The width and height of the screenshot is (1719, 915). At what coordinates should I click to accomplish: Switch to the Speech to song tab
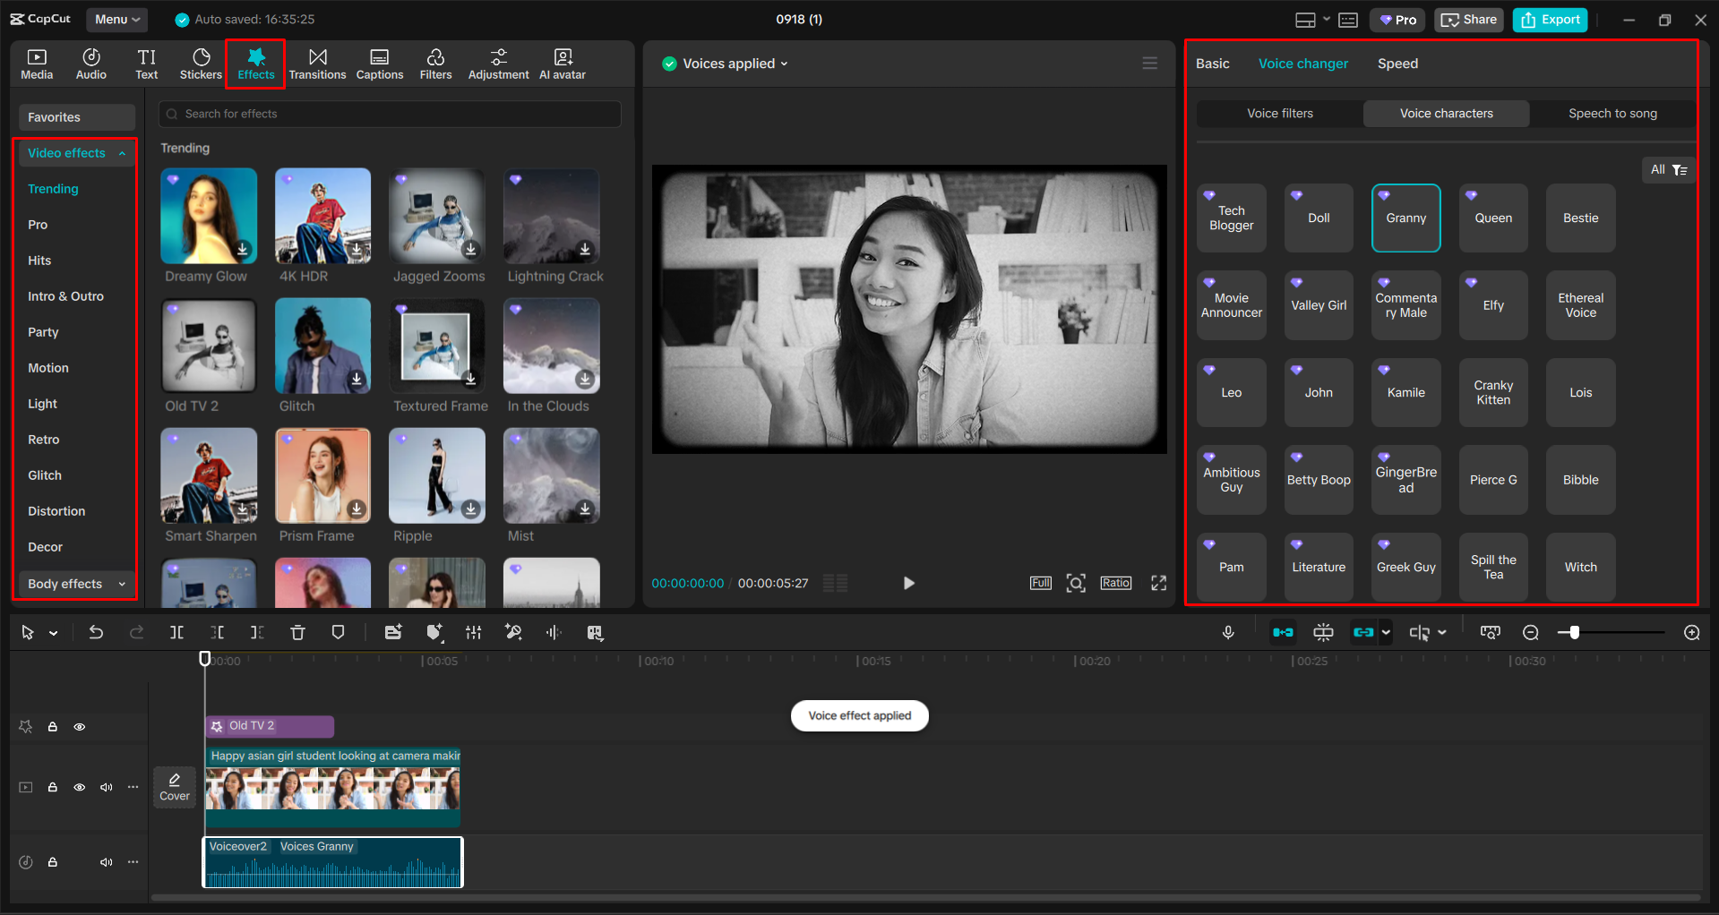tap(1612, 113)
